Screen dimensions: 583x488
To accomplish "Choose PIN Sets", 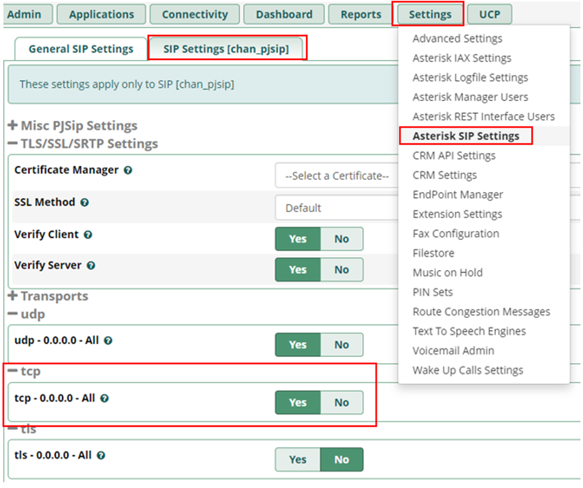I will point(433,292).
